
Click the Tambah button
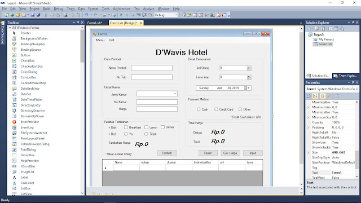pyautogui.click(x=167, y=153)
